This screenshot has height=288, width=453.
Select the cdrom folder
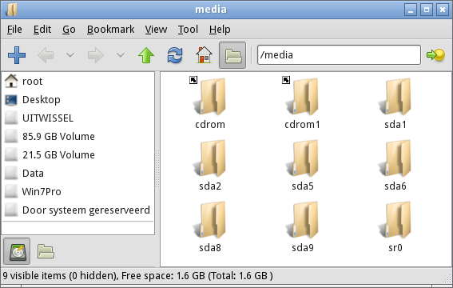coord(210,104)
